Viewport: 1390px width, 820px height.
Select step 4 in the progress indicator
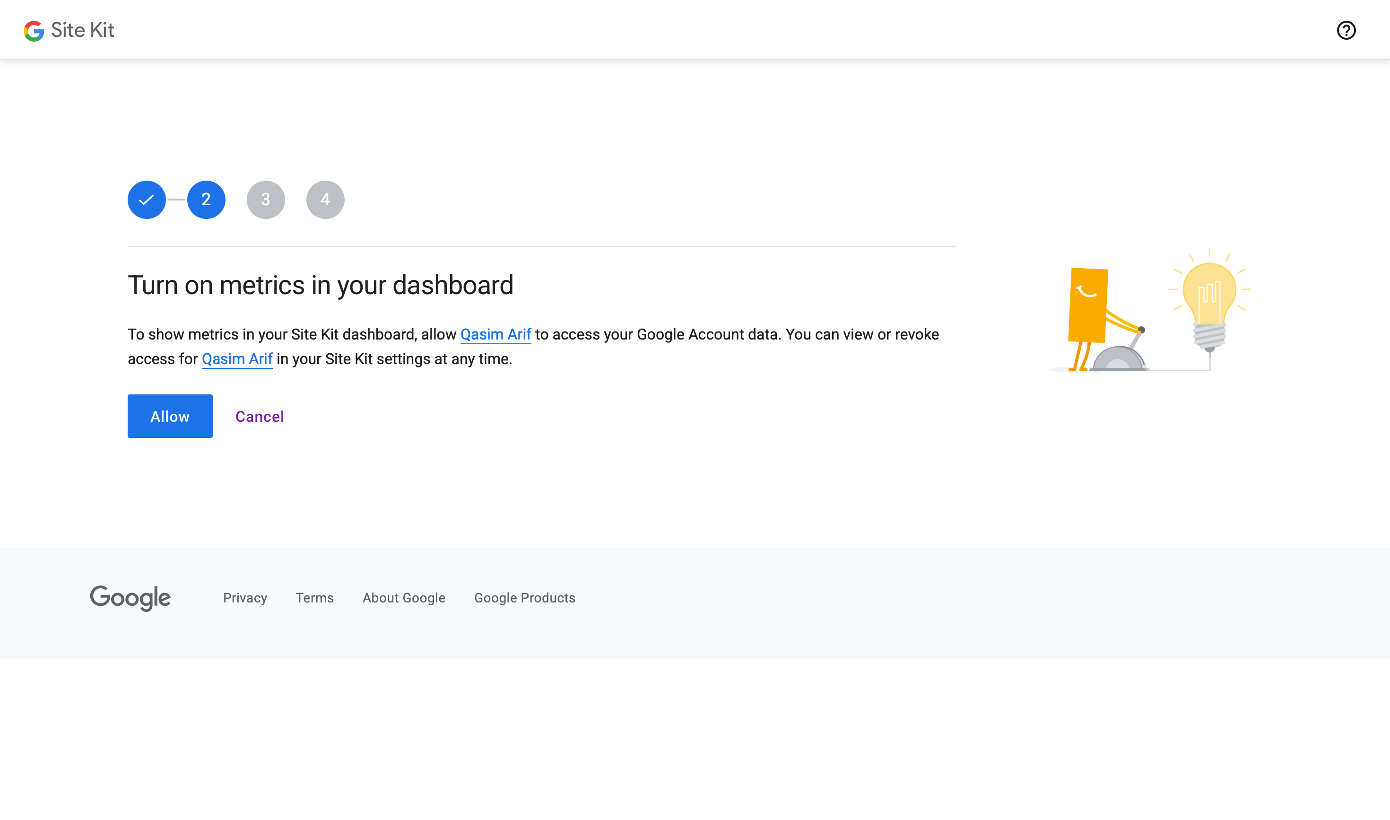(325, 200)
